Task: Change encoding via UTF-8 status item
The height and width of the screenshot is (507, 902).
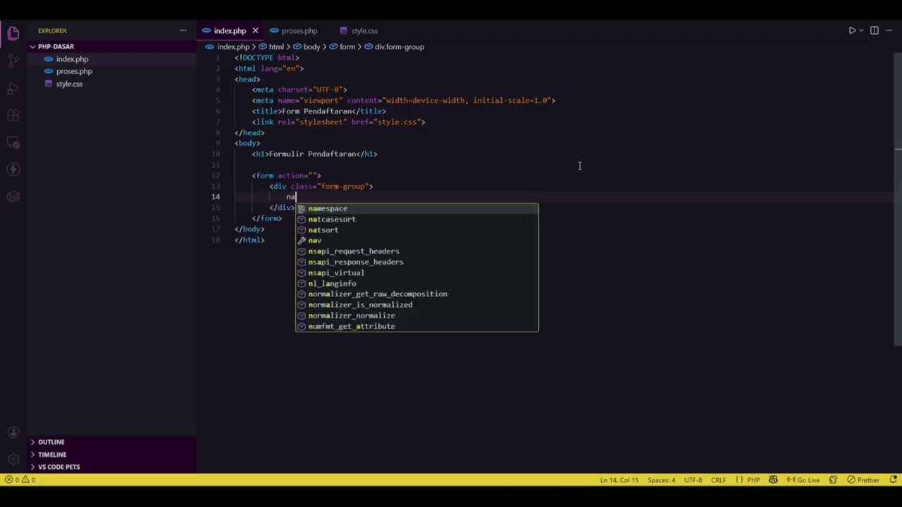Action: coord(693,480)
